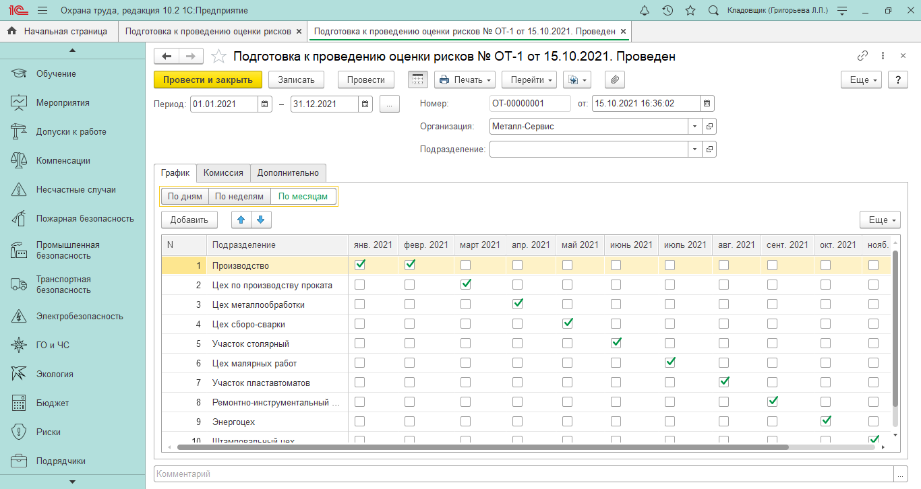Screen dimensions: 921x489
Task: Expand the Печать dropdown menu
Action: tap(465, 79)
